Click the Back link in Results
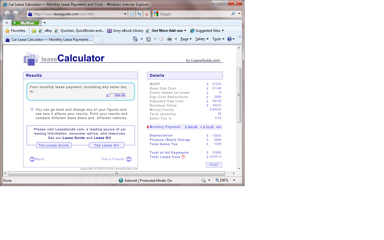 (x=37, y=159)
